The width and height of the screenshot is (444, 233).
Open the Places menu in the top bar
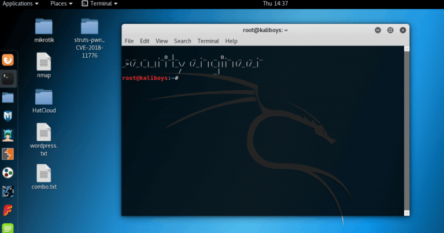61,3
